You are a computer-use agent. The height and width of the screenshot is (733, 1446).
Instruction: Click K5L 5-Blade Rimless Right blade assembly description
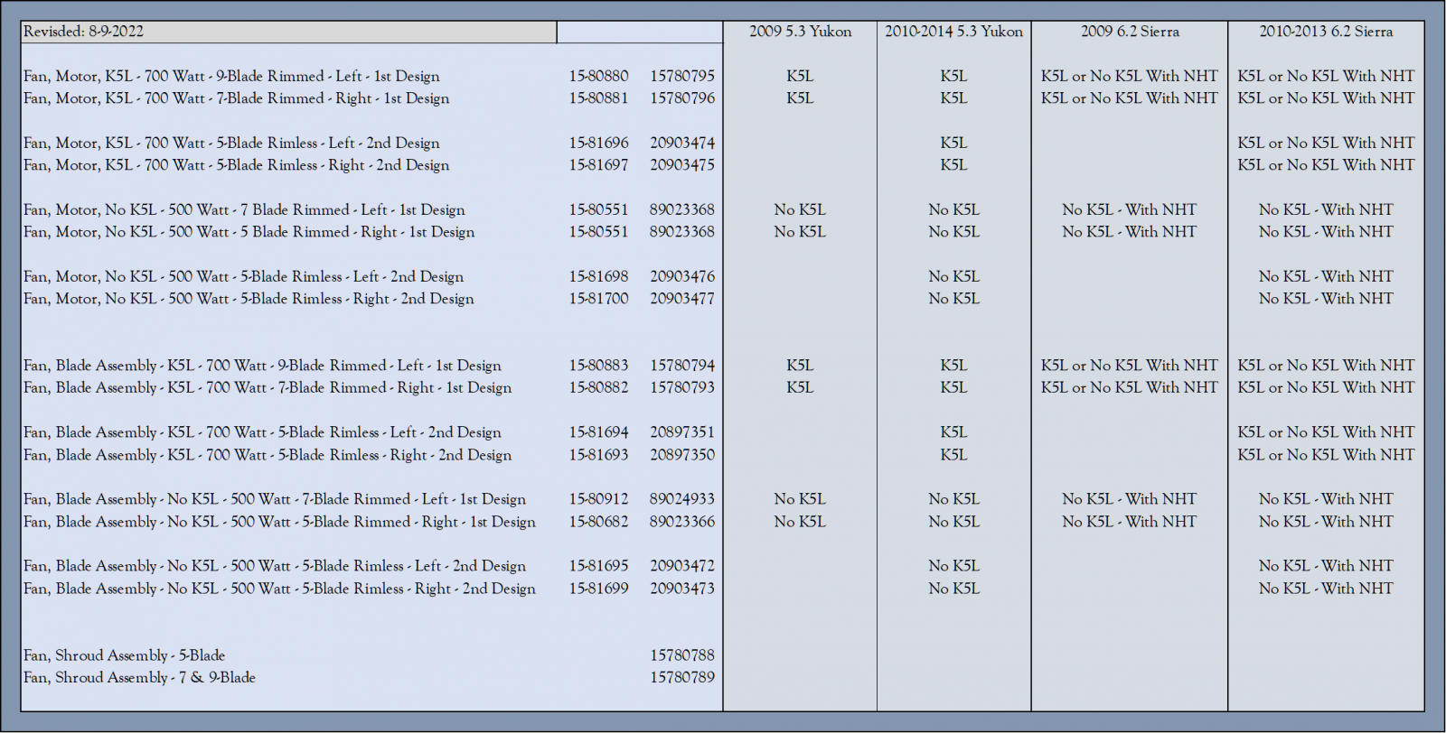[x=268, y=455]
